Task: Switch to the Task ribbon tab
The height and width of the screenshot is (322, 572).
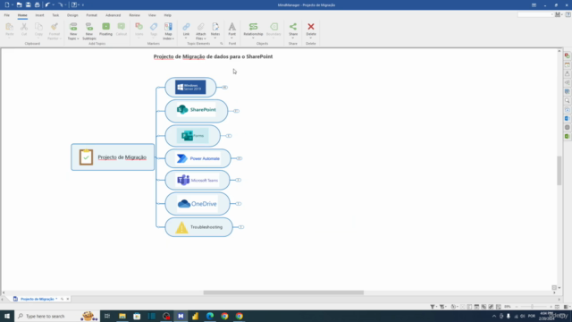Action: coord(55,15)
